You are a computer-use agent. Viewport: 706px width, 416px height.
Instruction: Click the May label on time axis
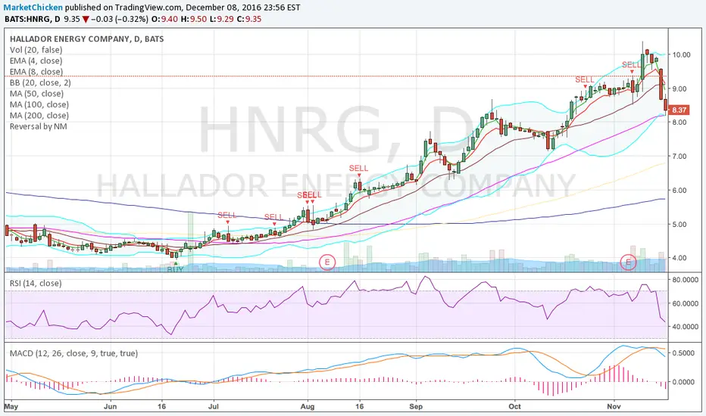click(x=11, y=407)
